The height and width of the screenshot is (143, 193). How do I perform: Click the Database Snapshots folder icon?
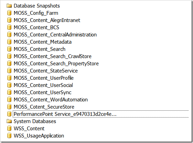[x=9, y=6]
